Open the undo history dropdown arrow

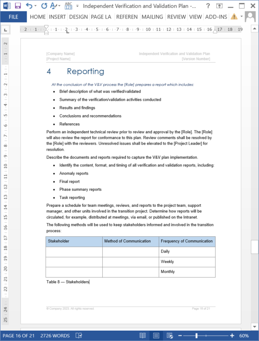(35, 6)
